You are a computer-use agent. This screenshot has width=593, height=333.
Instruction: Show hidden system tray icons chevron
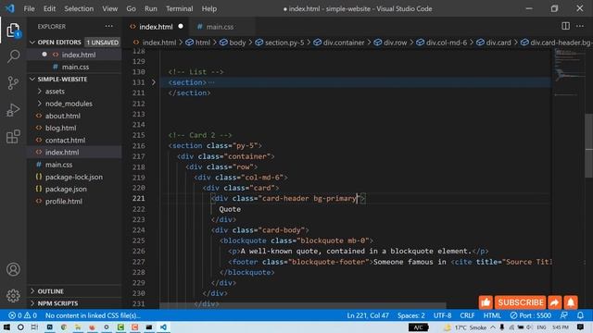[493, 327]
